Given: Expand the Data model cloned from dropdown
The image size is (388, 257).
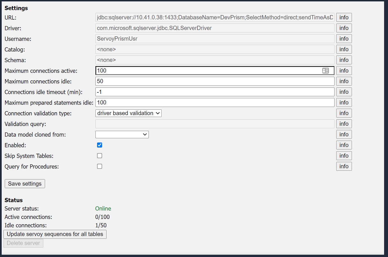Looking at the screenshot, I should point(122,134).
